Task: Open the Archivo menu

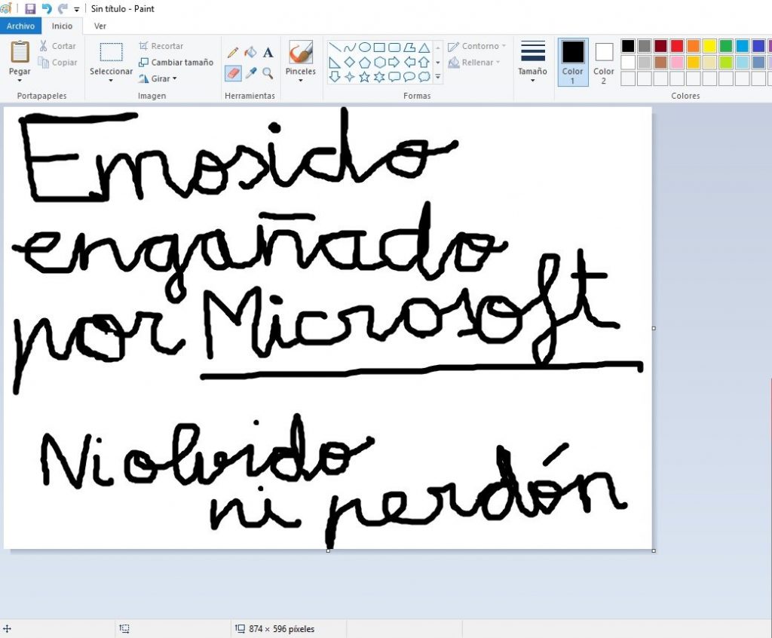Action: pyautogui.click(x=20, y=26)
